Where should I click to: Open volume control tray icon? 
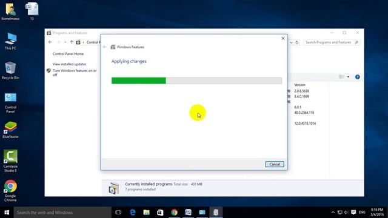[346, 213]
